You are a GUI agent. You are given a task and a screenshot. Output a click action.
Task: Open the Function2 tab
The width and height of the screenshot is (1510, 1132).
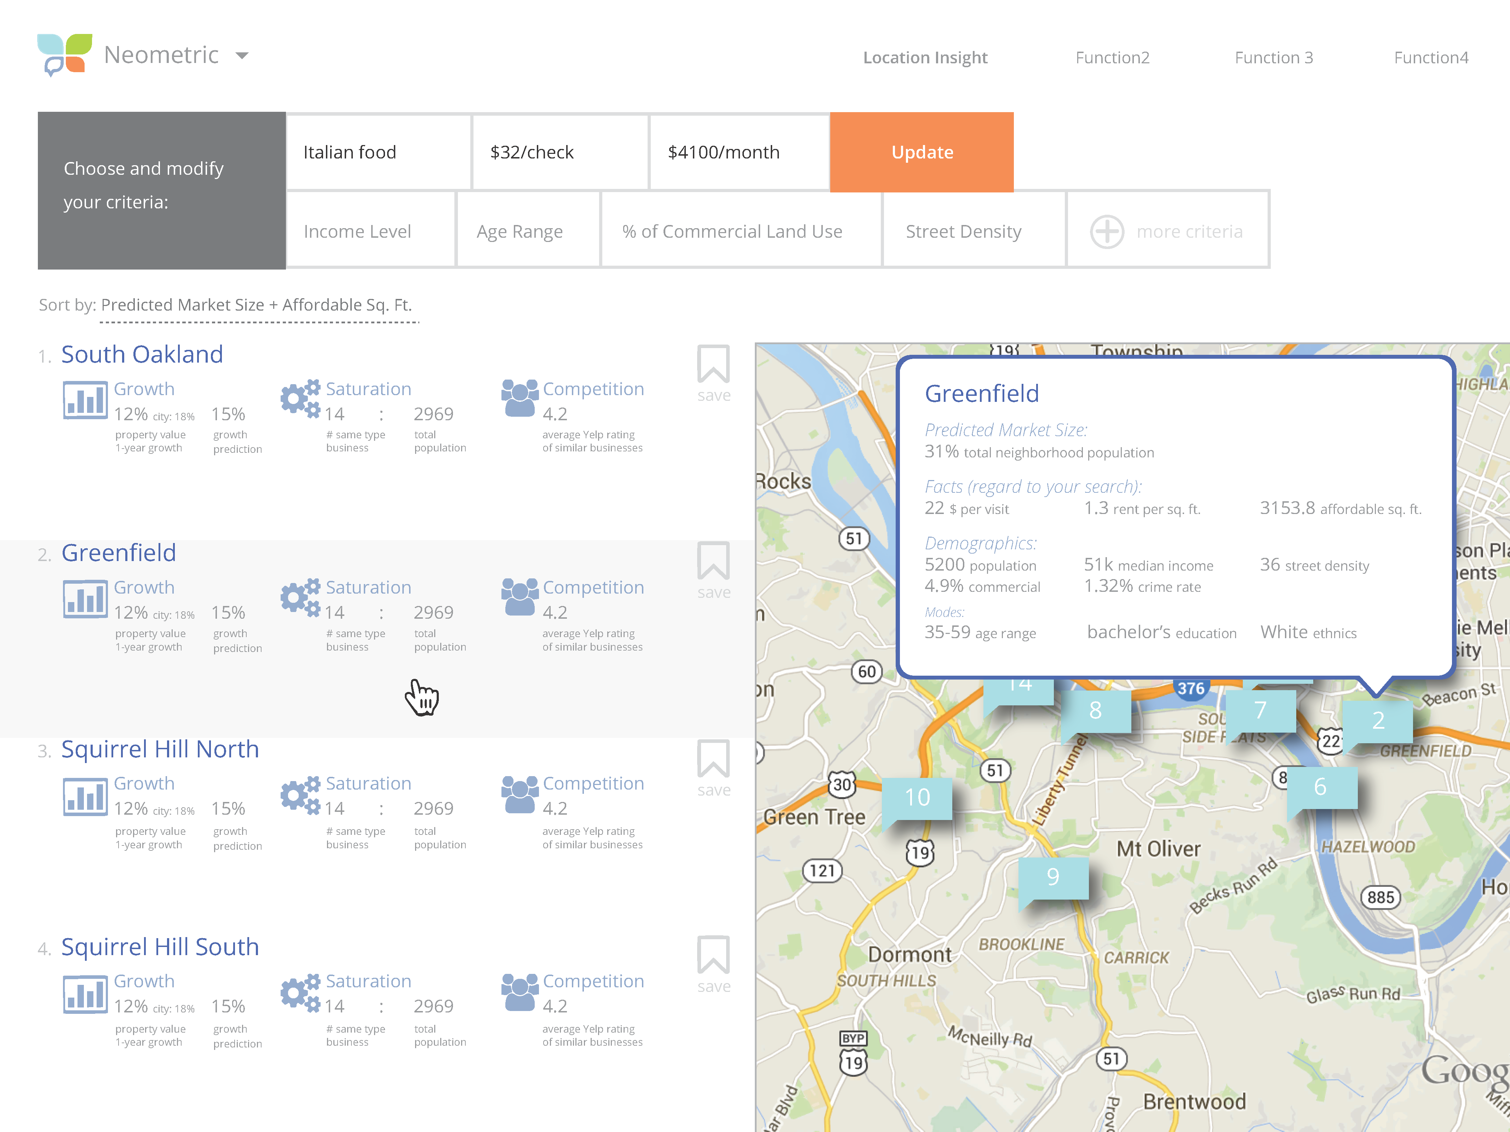[x=1112, y=58]
